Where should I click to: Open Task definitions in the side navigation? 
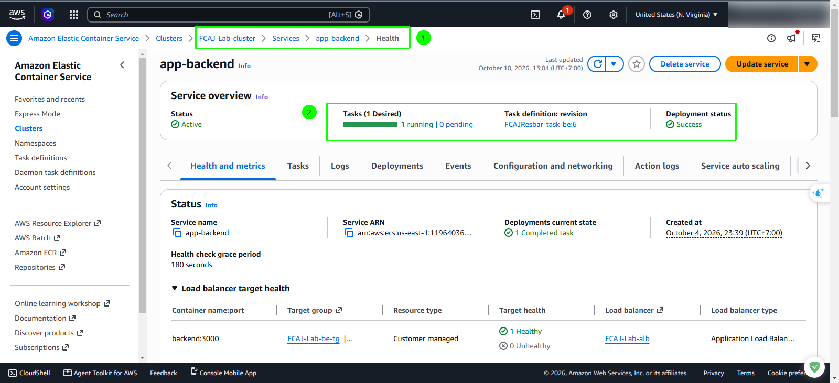[x=41, y=158]
